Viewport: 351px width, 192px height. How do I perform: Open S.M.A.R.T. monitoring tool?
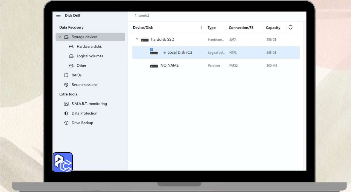[x=89, y=104]
